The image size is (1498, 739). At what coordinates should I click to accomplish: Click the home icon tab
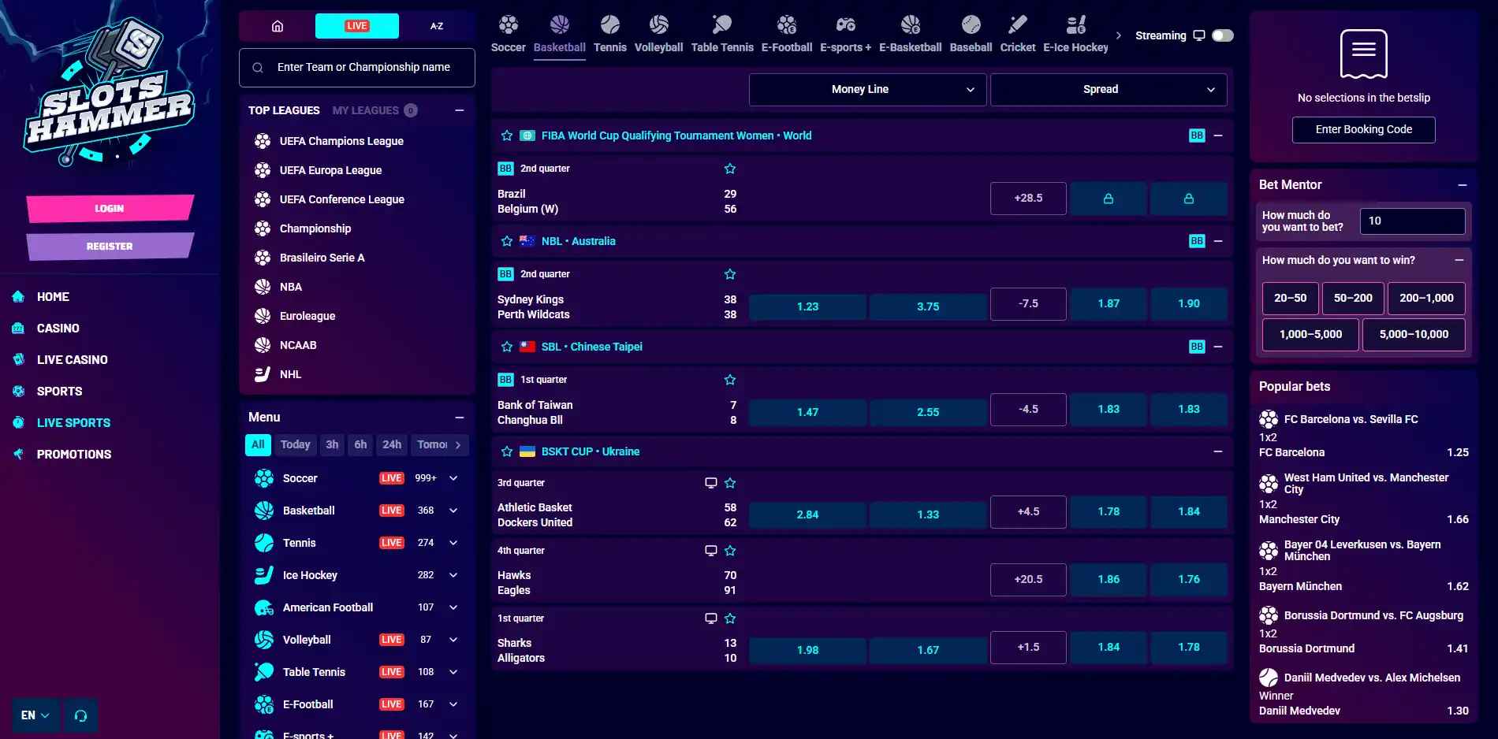click(x=278, y=26)
